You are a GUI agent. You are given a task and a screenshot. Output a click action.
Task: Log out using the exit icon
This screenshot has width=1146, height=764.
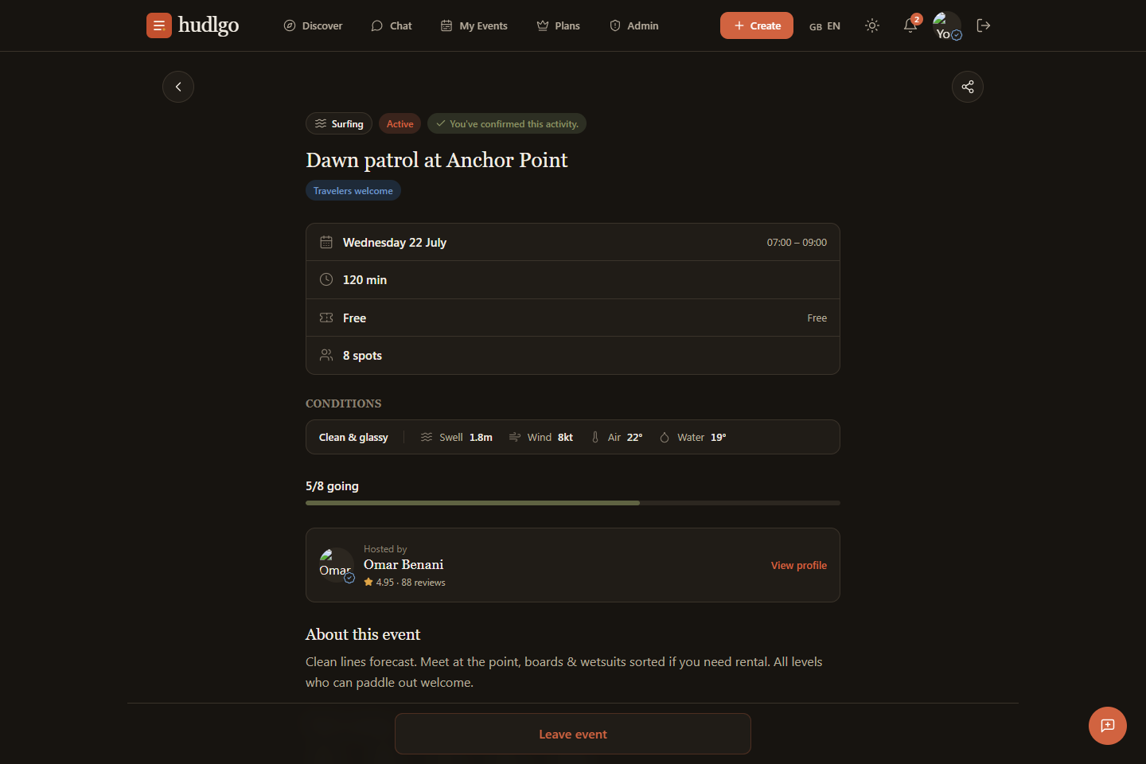coord(984,25)
